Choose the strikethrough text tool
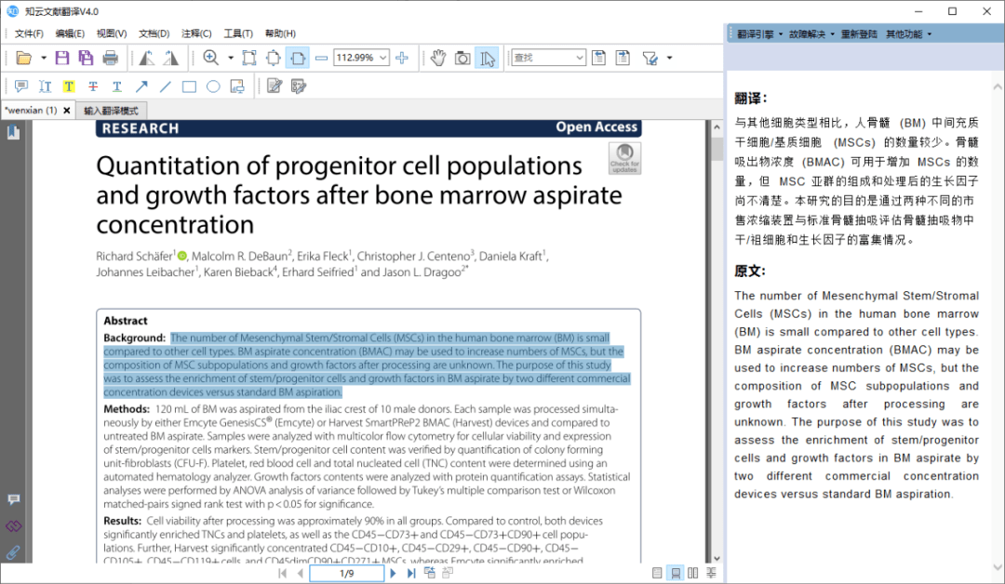Screen dimensions: 1005x584 (93, 86)
